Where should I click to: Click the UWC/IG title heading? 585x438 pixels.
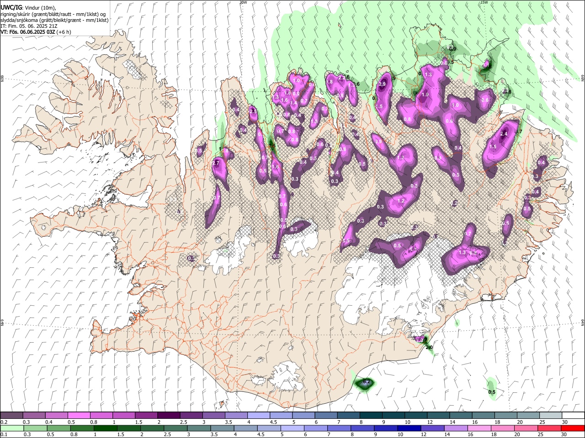11,7
